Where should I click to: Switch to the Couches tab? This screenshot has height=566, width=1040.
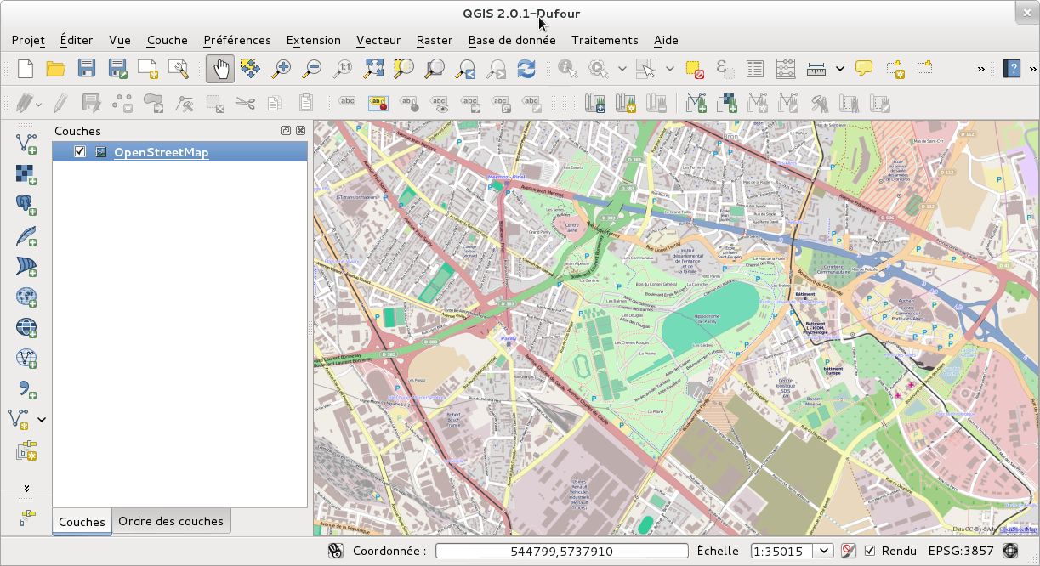(82, 522)
